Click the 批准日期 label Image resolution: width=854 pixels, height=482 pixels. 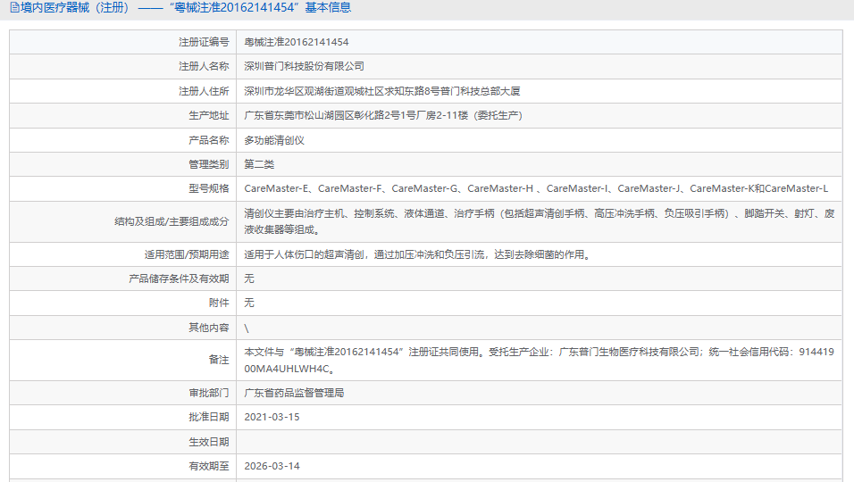click(x=209, y=417)
